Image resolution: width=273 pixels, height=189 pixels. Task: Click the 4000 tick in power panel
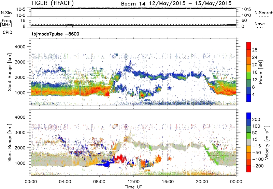coord(20,47)
